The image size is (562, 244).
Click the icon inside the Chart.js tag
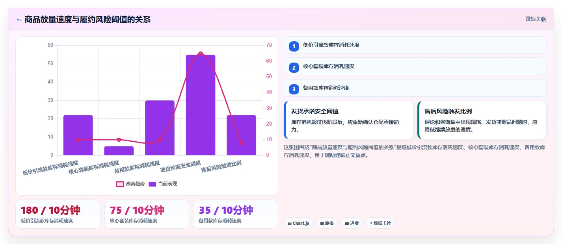tap(290, 223)
